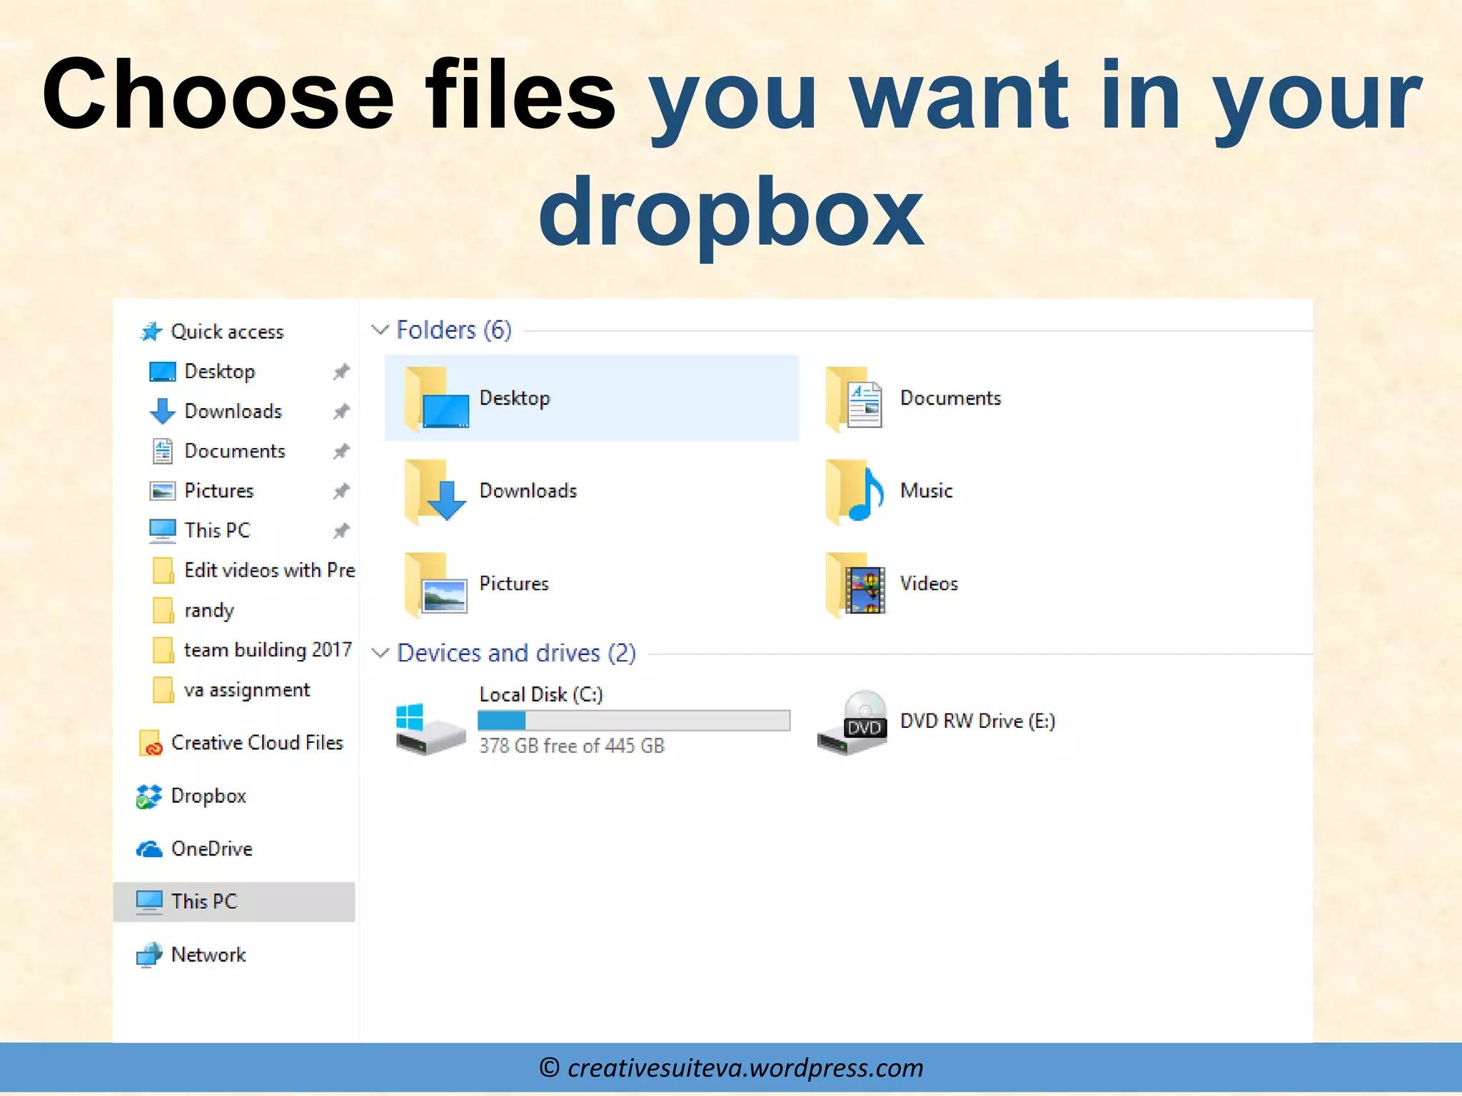Click 'randy' folder label
This screenshot has width=1462, height=1096.
pos(209,611)
